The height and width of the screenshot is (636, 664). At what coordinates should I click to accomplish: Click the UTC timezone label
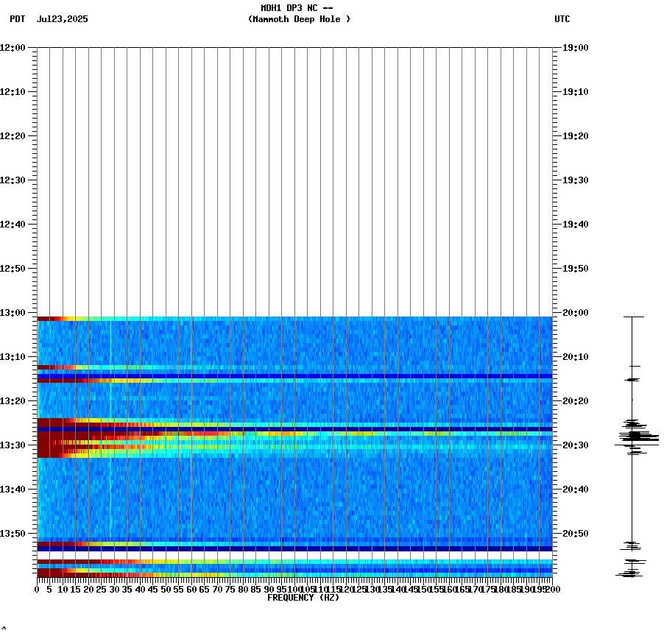[562, 20]
